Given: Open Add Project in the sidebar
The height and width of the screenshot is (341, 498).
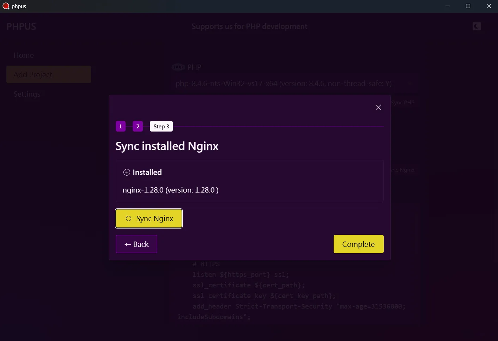Looking at the screenshot, I should 49,74.
